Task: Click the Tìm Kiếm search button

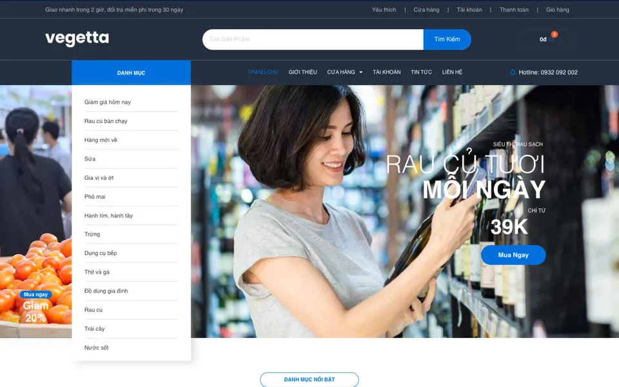Action: [x=447, y=39]
